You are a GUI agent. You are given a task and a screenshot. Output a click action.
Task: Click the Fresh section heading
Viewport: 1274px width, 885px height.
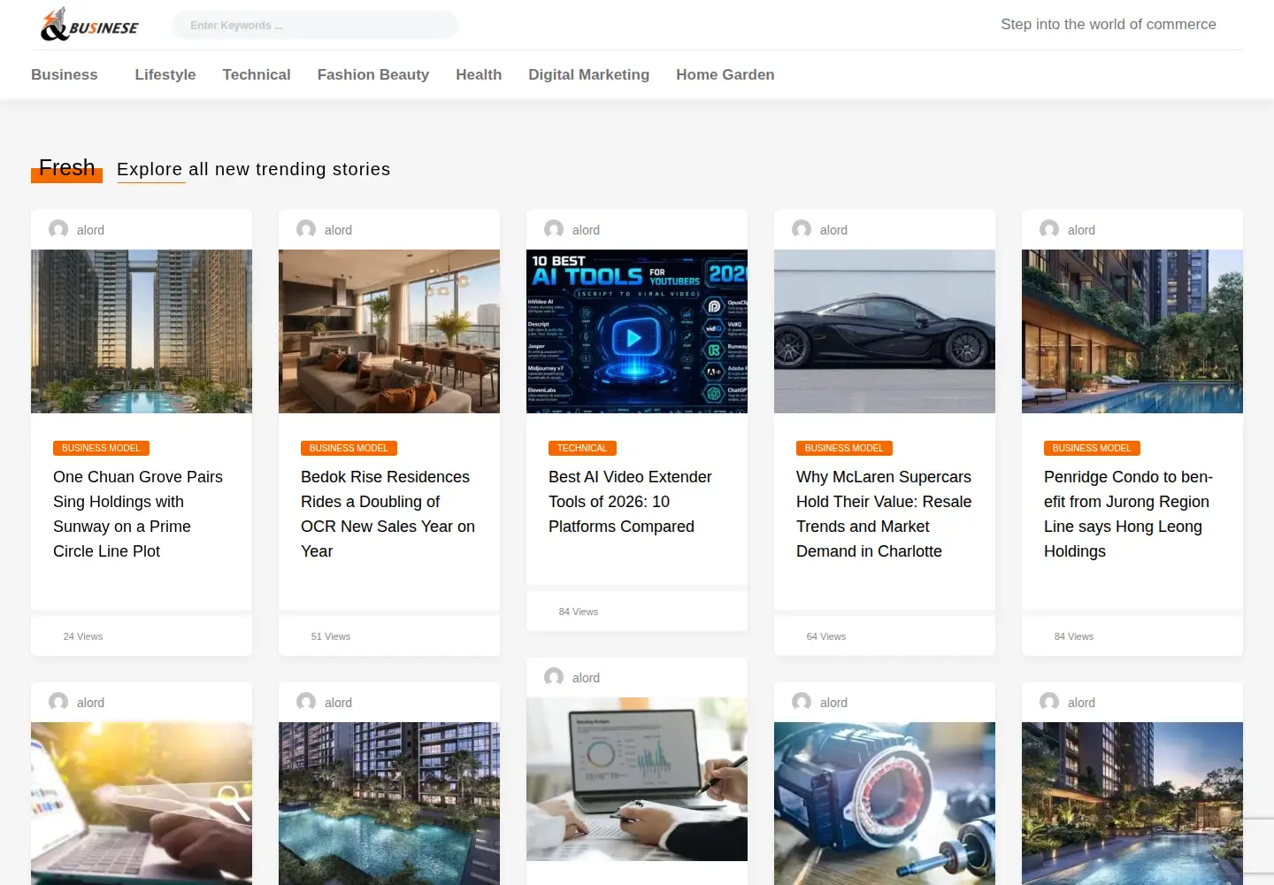[x=66, y=168]
